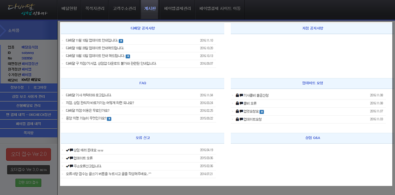Open the FAQ board header

[143, 83]
